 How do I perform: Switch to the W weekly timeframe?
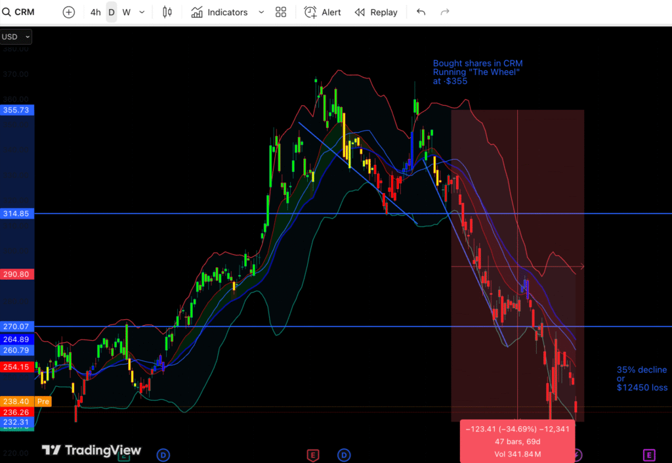point(127,12)
